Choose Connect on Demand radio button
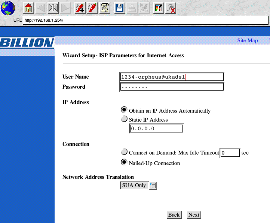The width and height of the screenshot is (270, 223). click(124, 152)
